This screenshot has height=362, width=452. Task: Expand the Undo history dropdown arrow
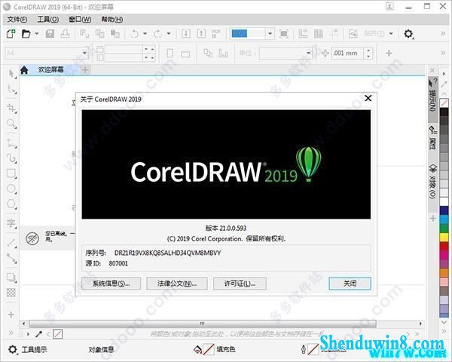pyautogui.click(x=145, y=34)
